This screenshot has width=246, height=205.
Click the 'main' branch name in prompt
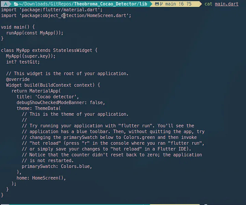click(x=170, y=4)
